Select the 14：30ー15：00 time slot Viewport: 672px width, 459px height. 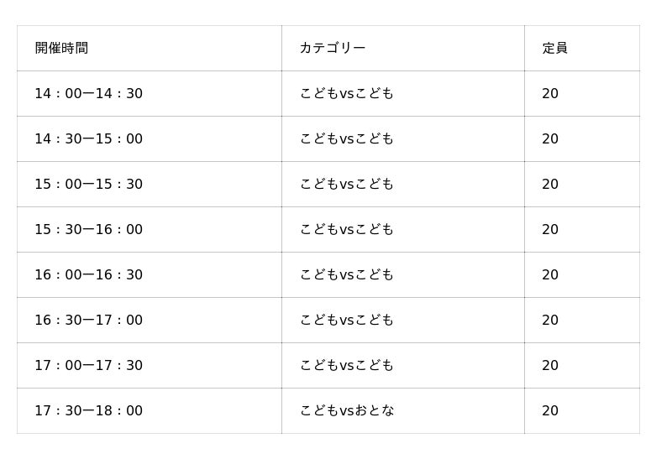[88, 139]
